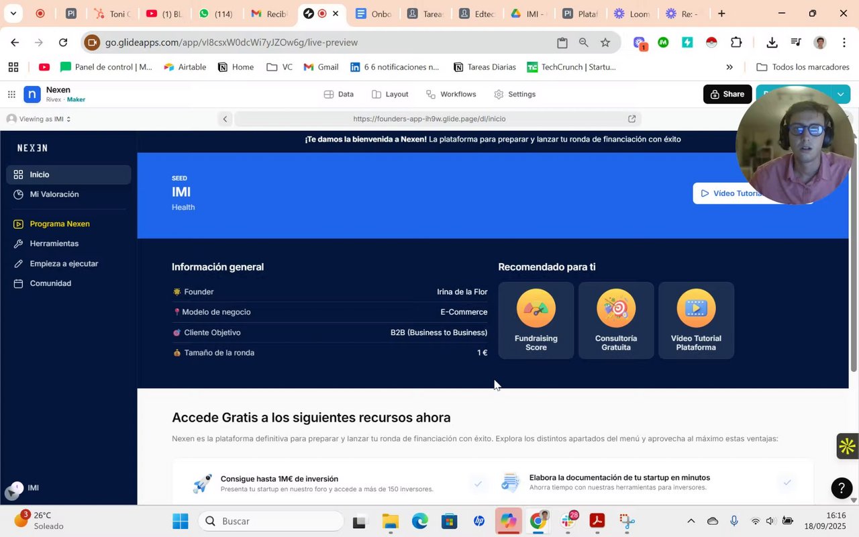Open a new browser tab

coord(721,13)
